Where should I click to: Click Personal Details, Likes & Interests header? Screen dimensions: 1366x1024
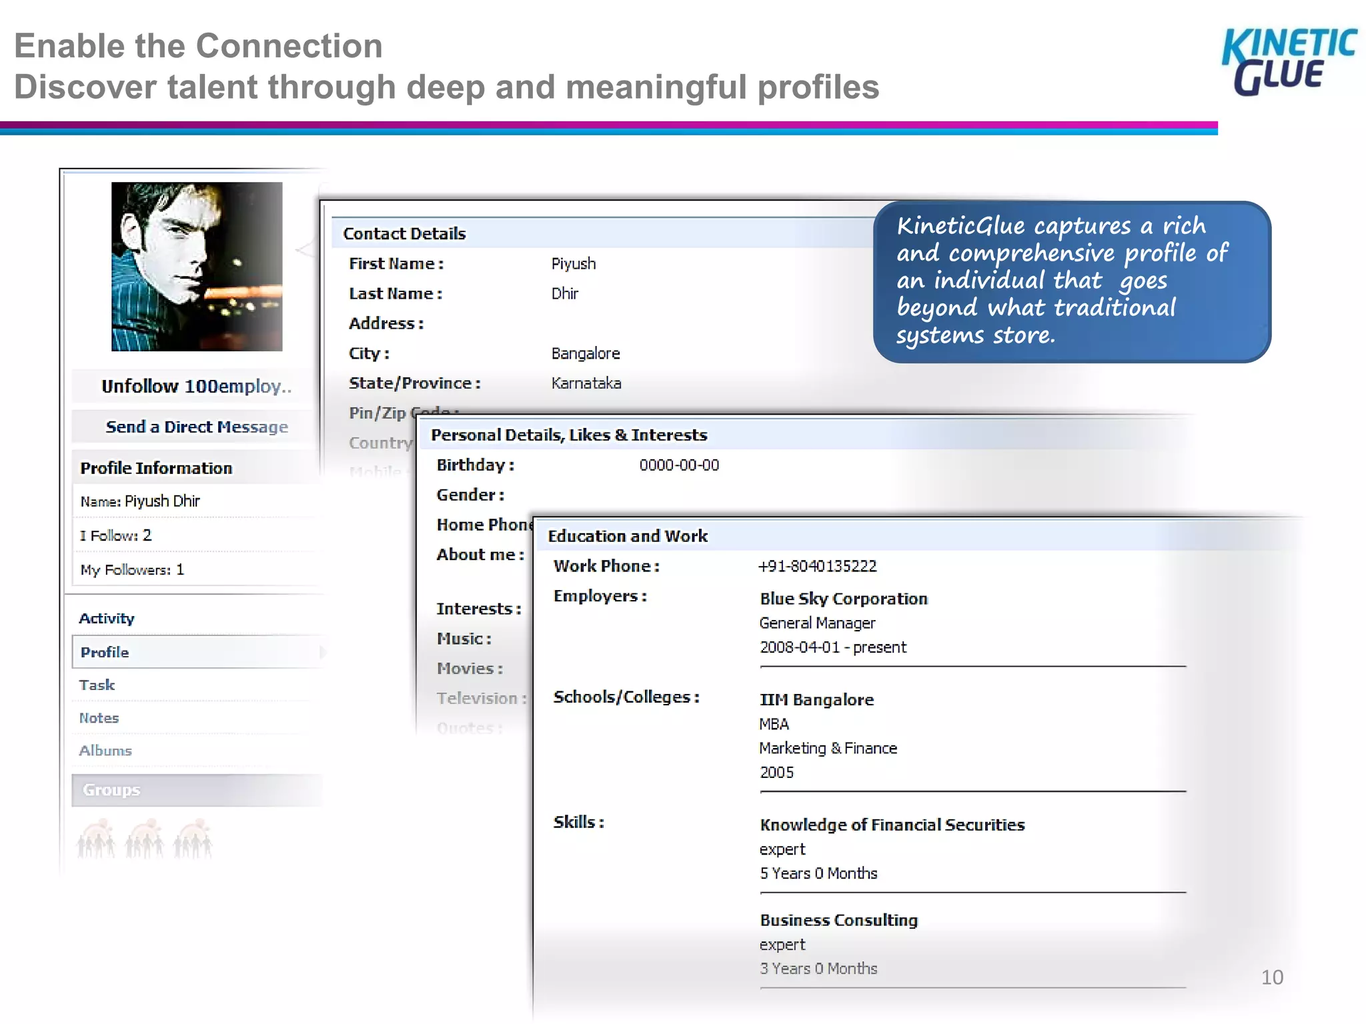pyautogui.click(x=569, y=435)
